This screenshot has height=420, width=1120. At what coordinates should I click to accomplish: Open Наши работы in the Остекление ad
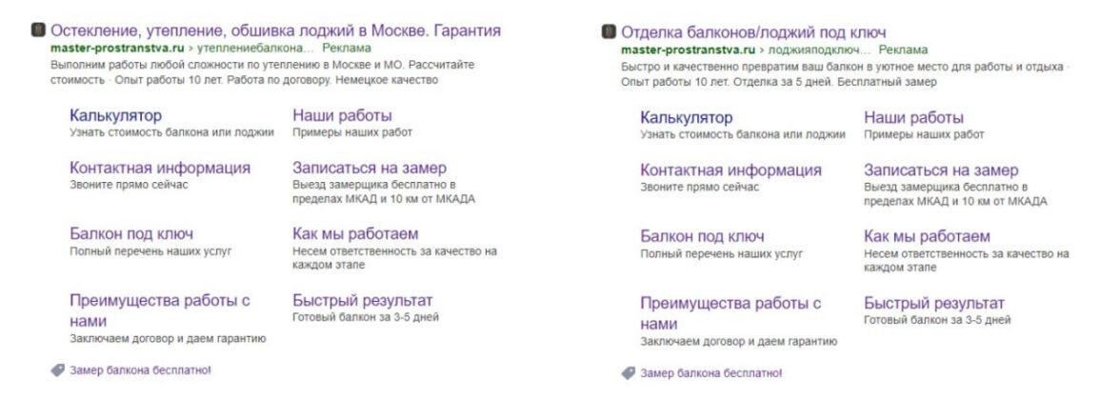point(342,115)
